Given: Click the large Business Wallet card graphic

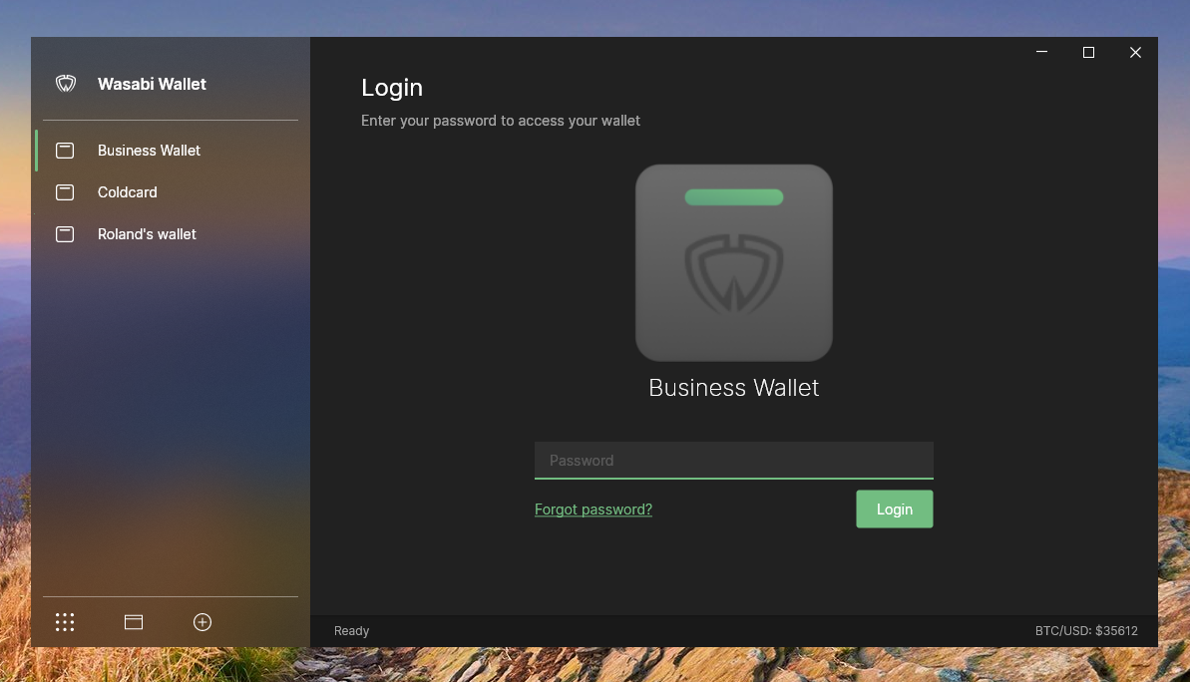Looking at the screenshot, I should [733, 262].
